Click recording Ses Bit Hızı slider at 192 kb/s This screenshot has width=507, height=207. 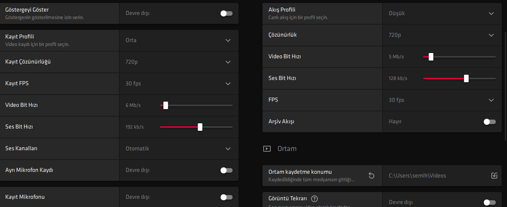click(196, 127)
